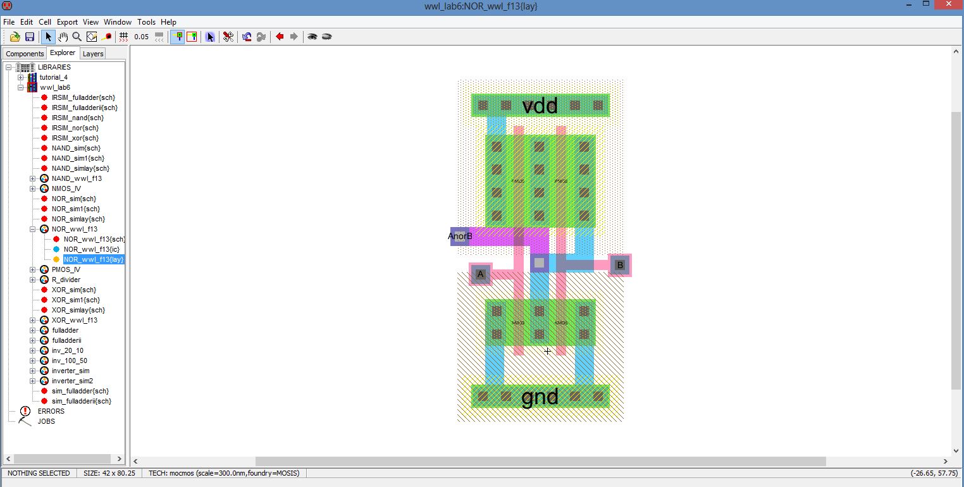
Task: Save the library with the floppy disk icon
Action: pos(29,37)
